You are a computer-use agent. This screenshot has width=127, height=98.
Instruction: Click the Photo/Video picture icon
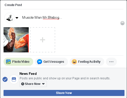click(x=8, y=62)
